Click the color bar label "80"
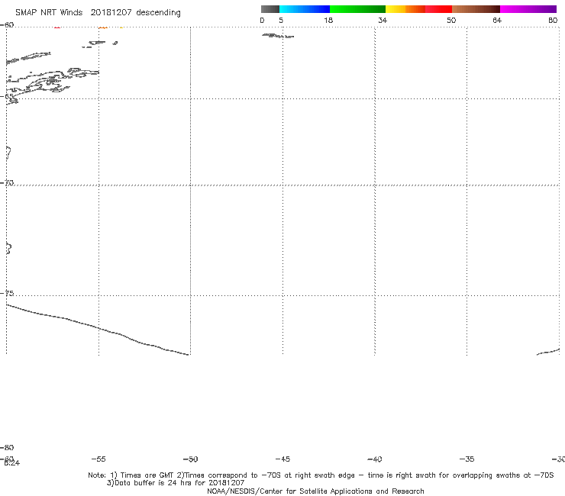 553,20
